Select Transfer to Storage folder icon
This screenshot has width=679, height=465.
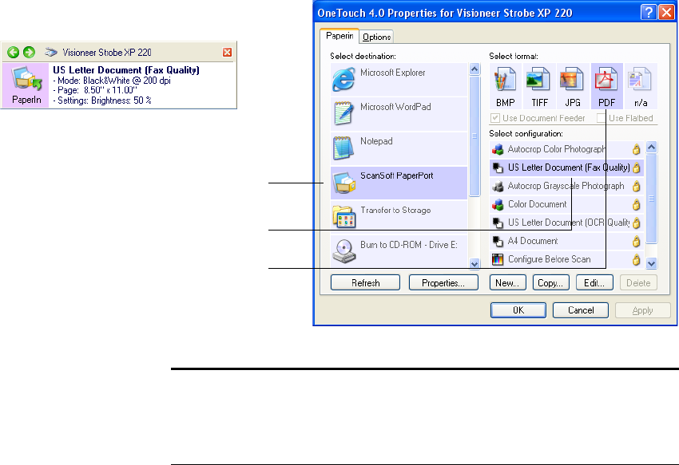343,217
